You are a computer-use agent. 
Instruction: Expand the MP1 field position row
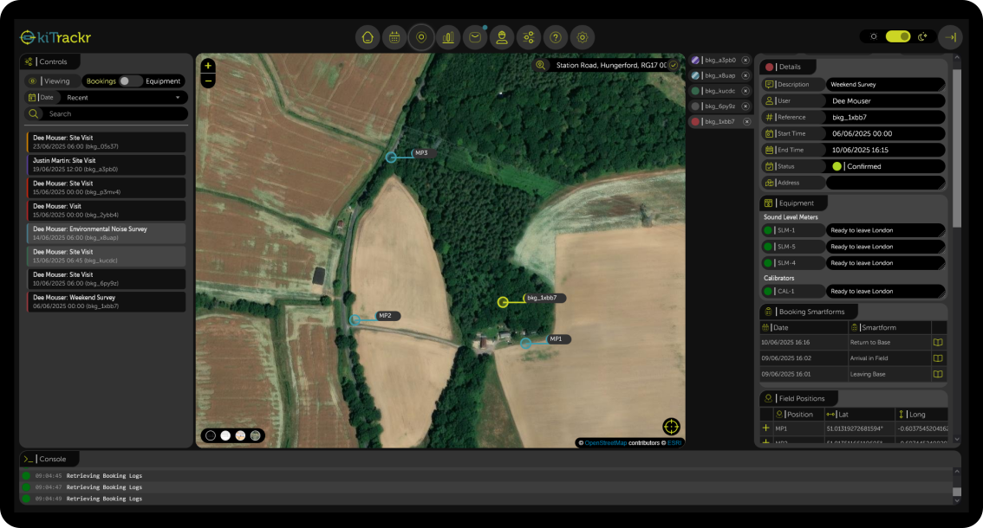tap(765, 428)
